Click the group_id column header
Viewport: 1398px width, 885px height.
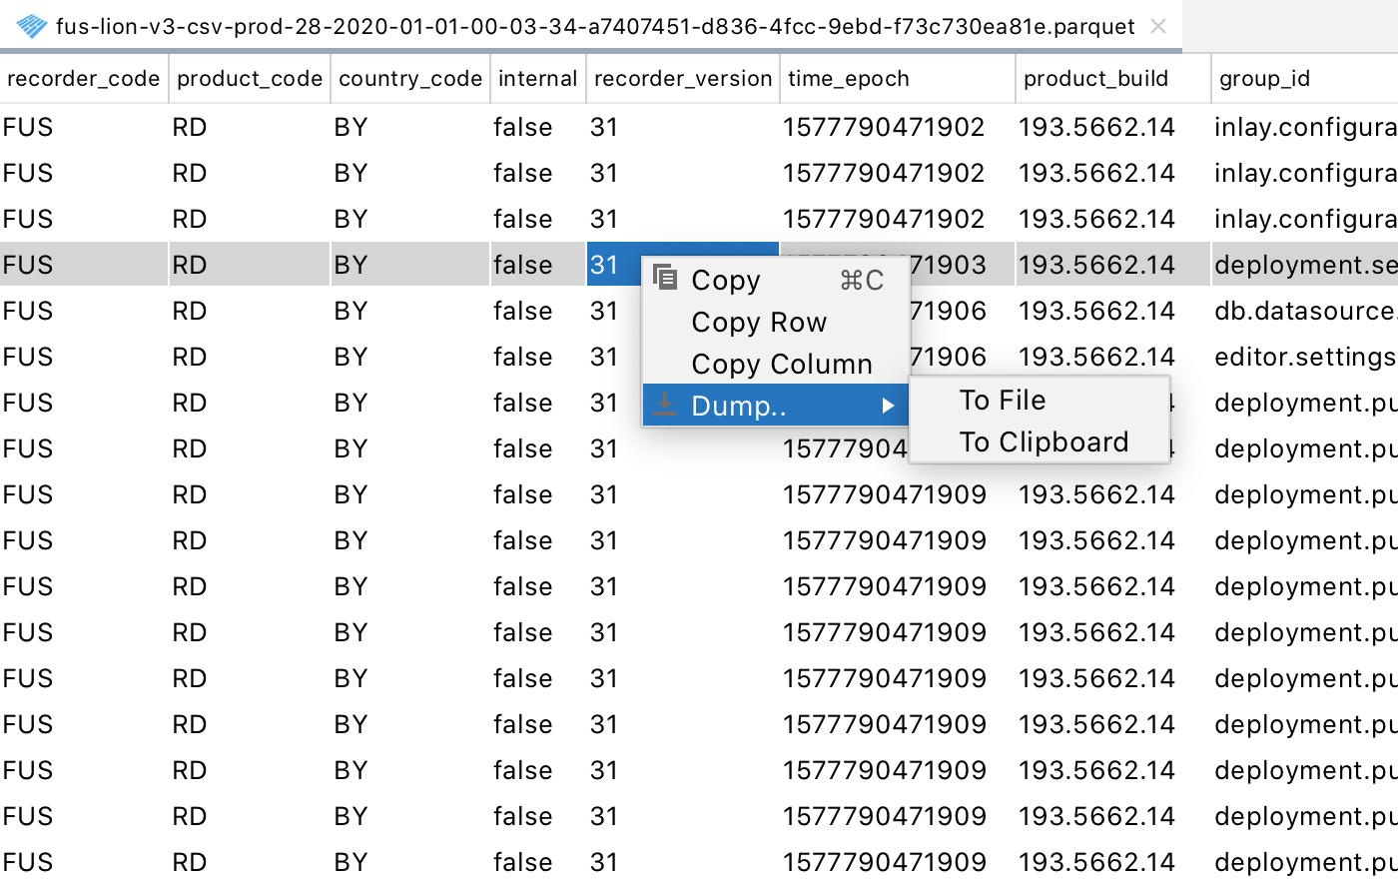(x=1305, y=79)
